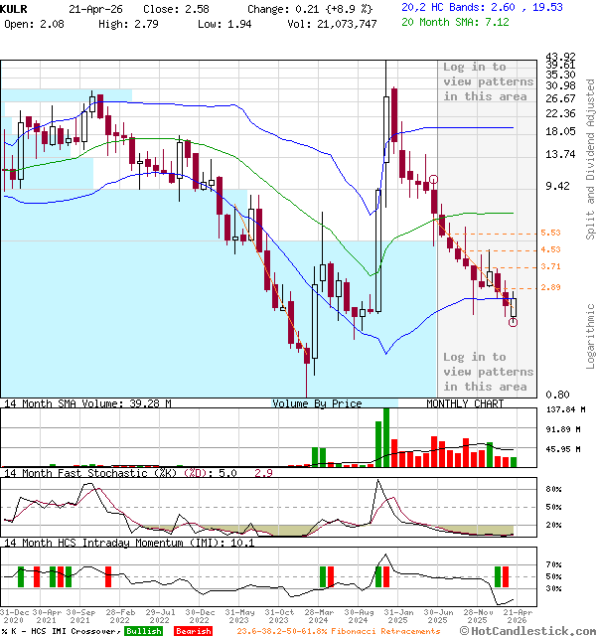Click the red circle marker on latest candle

tap(513, 322)
